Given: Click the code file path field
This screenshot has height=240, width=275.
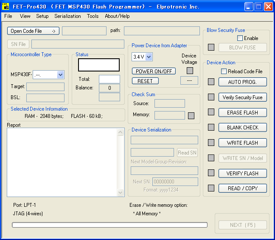Looking at the screenshot, I should [162, 31].
